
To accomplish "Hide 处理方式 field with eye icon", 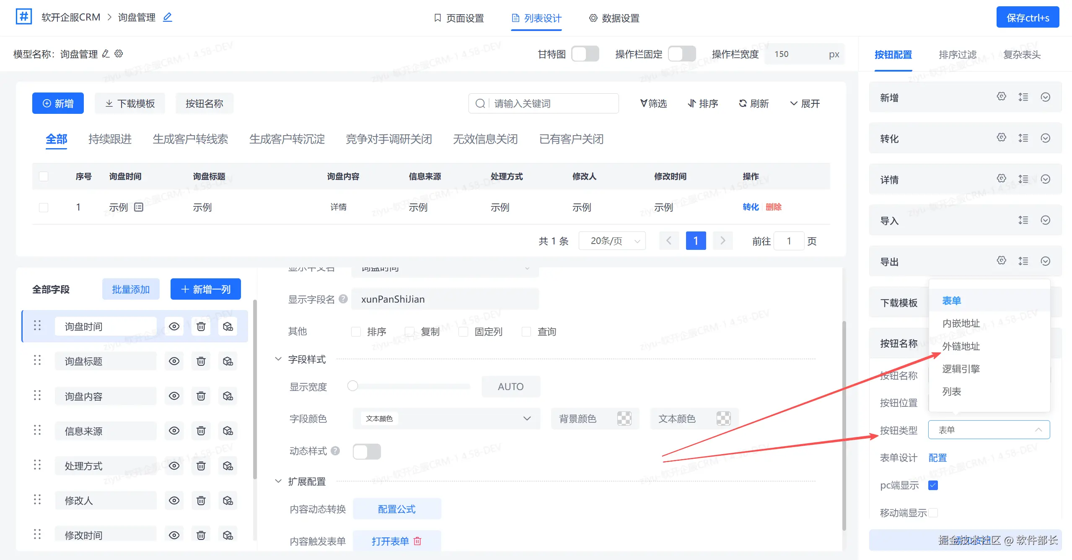I will coord(174,466).
